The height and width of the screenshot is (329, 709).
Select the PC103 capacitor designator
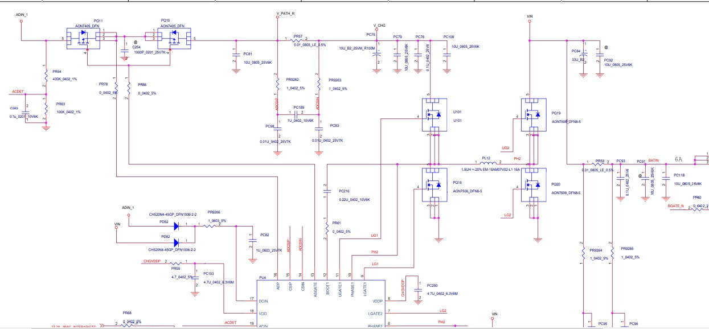click(x=209, y=274)
